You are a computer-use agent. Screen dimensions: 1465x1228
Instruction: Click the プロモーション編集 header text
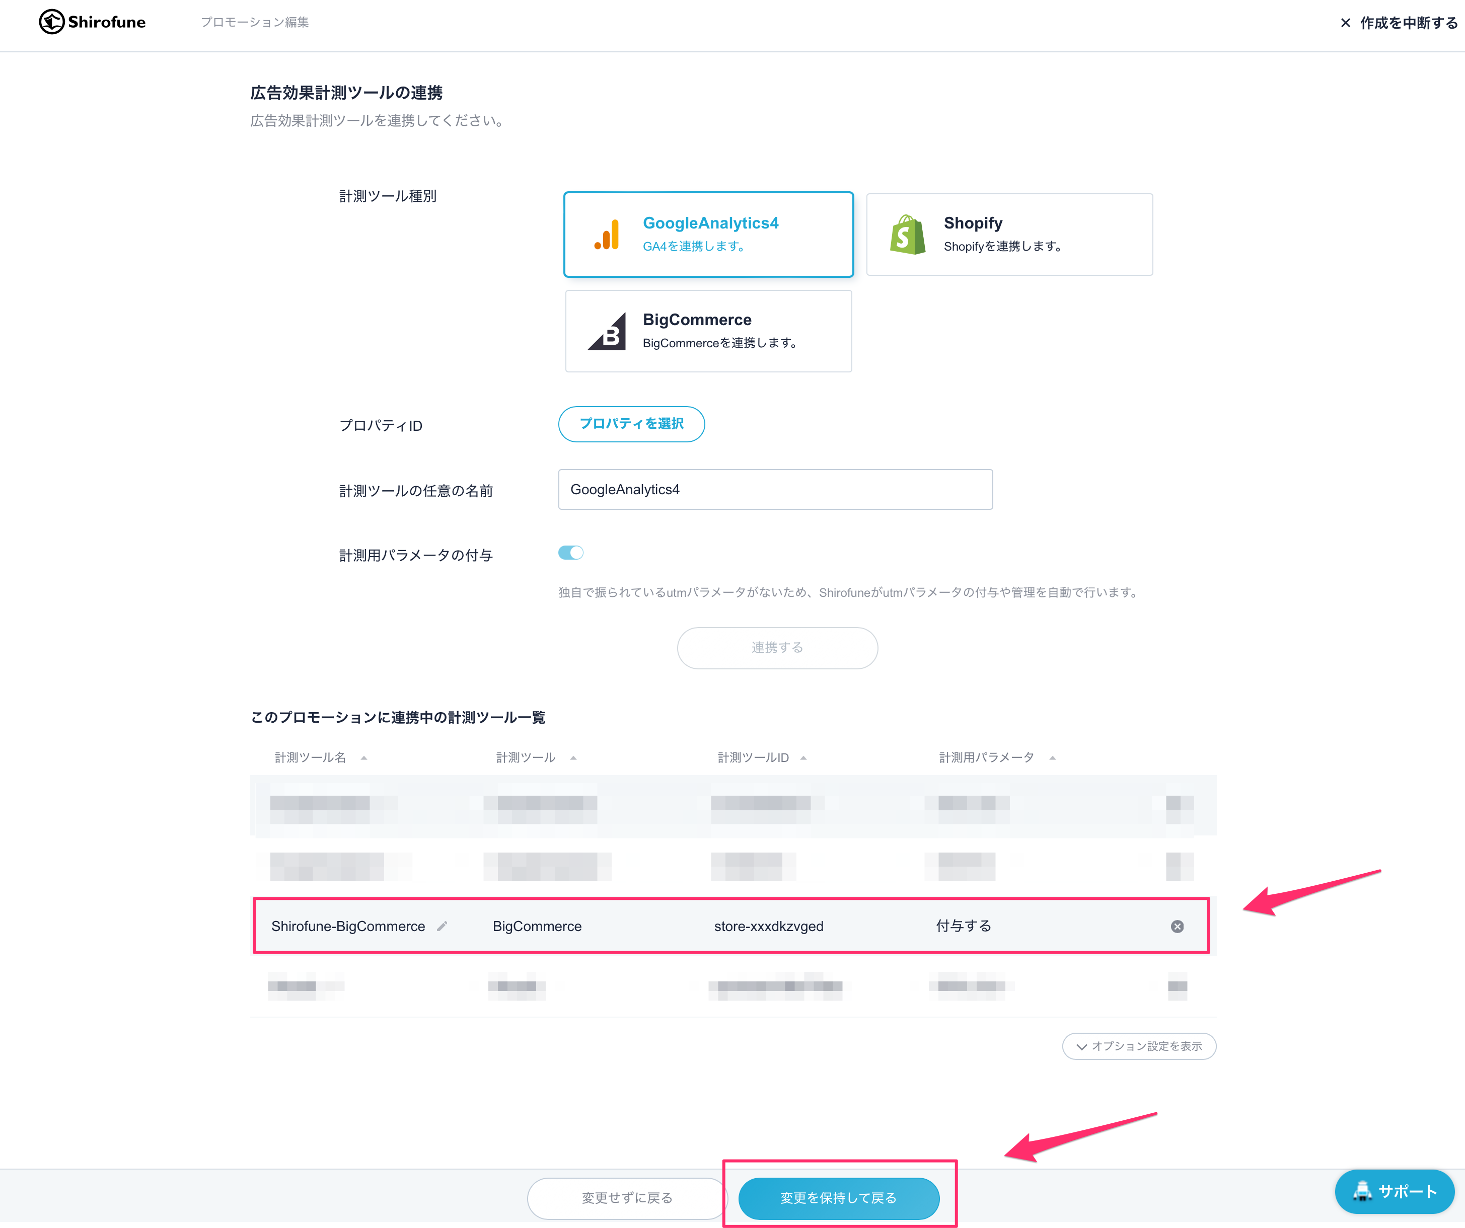pyautogui.click(x=255, y=22)
